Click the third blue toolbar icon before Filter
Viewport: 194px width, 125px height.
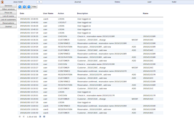29,7
